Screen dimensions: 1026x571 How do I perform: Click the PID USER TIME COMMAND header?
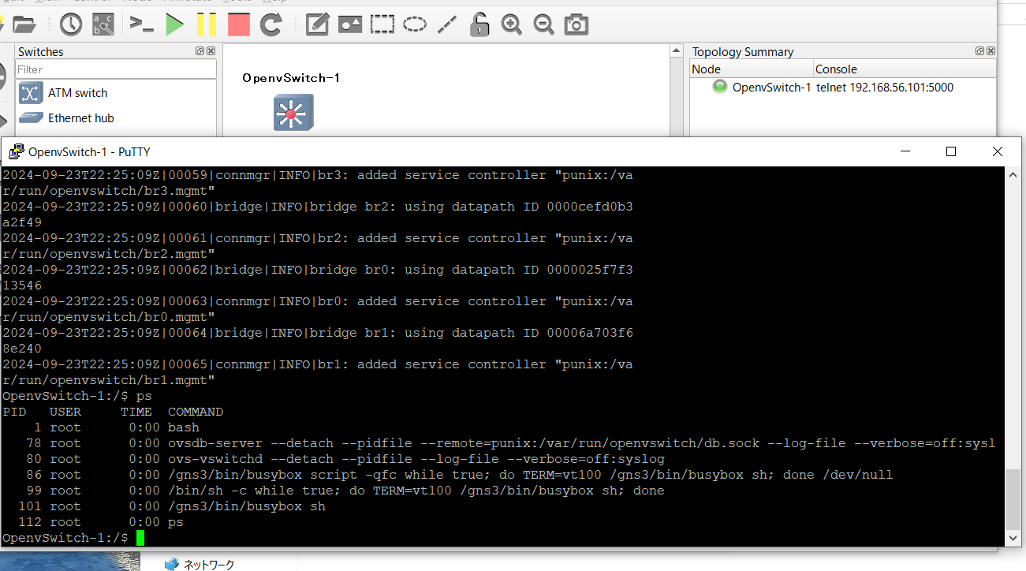[113, 412]
